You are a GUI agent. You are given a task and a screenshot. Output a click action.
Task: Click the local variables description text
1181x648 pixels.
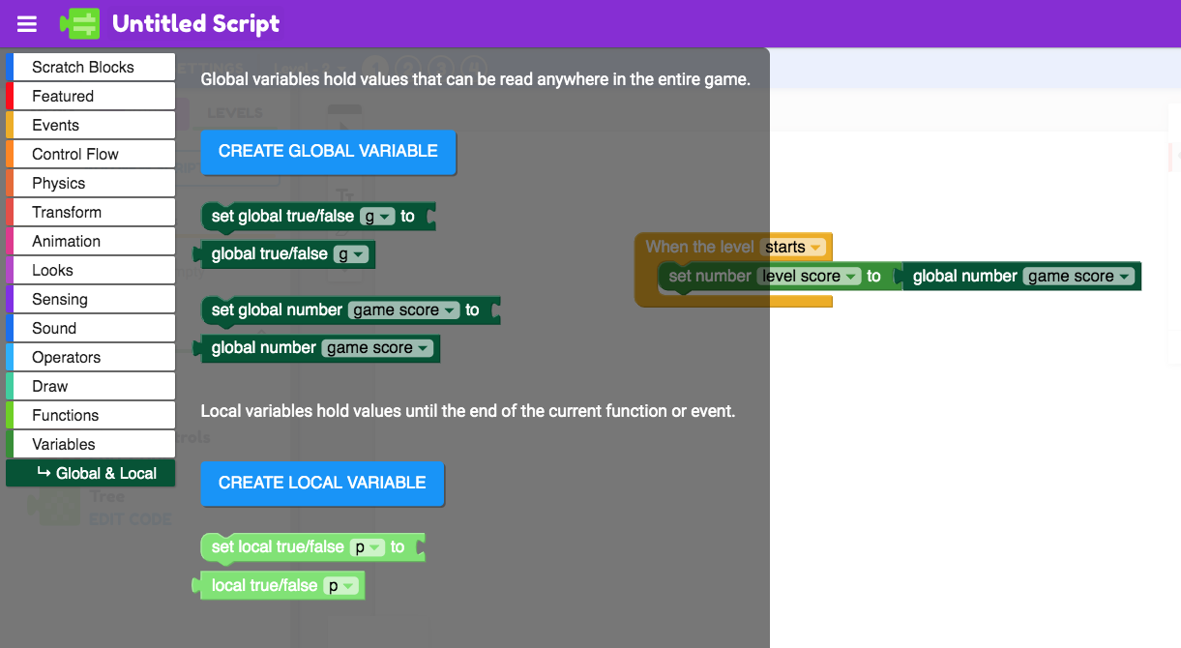(468, 411)
